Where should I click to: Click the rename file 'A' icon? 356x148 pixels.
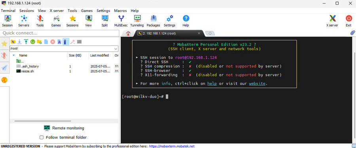tap(59, 42)
